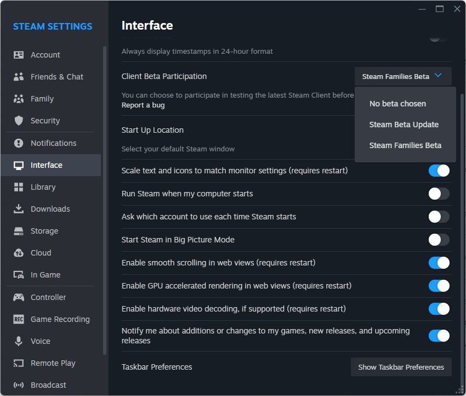Screen dimensions: 466x396
Task: Click the Notifications exclamation icon
Action: [19, 143]
